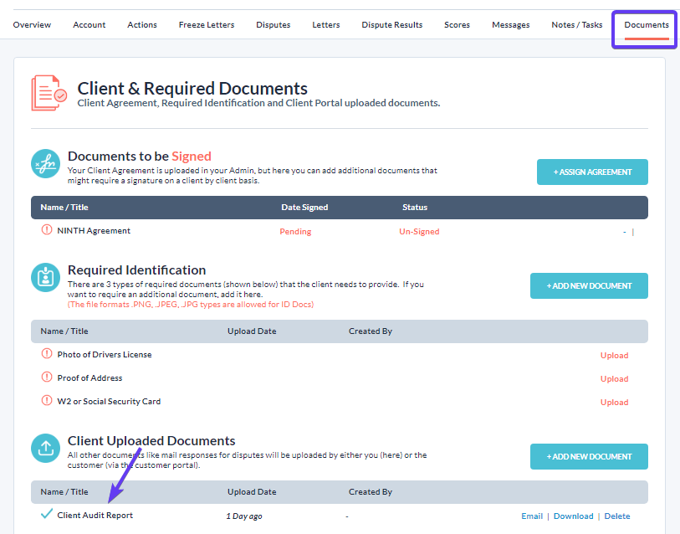Upload the Photo of Drivers License
Screen dimensions: 680x534
(614, 355)
